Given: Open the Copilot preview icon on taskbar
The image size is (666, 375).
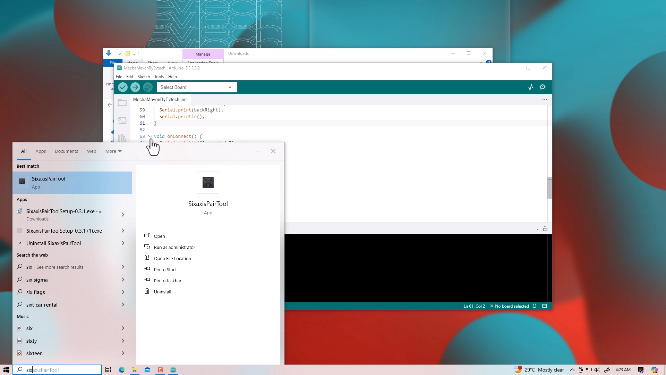Looking at the screenshot, I should click(x=655, y=370).
